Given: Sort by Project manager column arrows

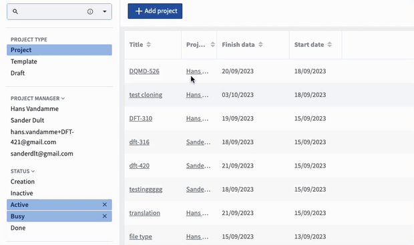Looking at the screenshot, I should tap(212, 45).
